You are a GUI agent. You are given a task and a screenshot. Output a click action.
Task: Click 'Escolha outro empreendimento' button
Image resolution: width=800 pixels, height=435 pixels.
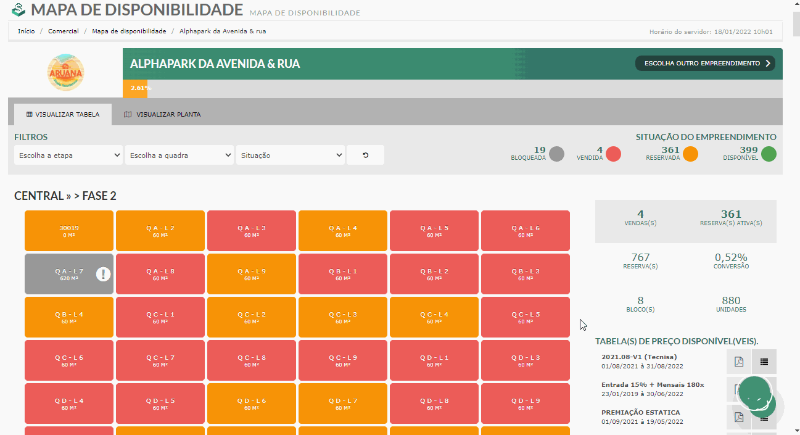tap(705, 63)
